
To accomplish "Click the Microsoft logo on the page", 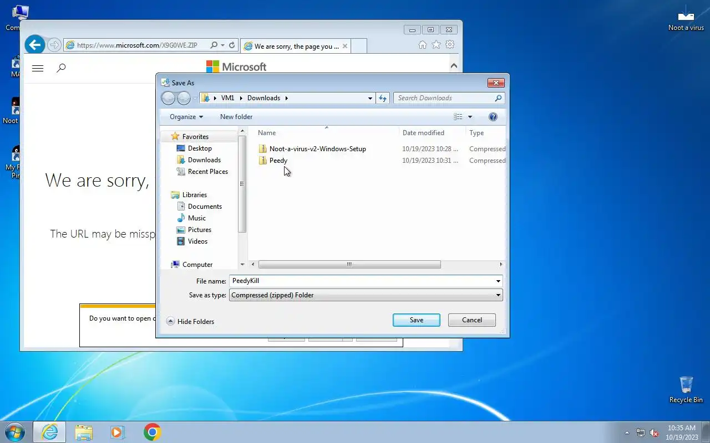I will (x=236, y=66).
